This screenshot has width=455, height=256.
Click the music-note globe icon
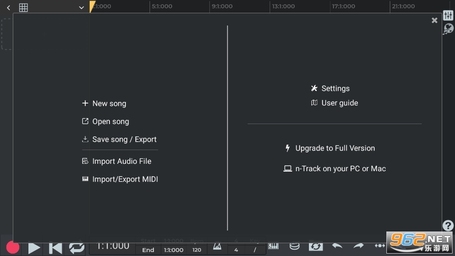click(448, 29)
